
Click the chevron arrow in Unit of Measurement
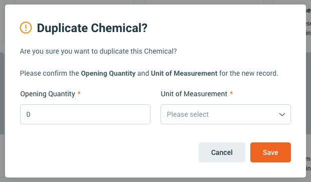point(282,114)
